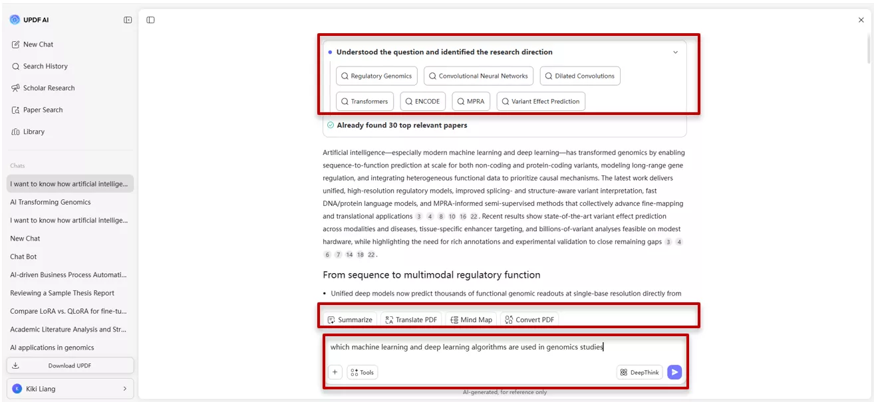
Task: Click Download UPDF
Action: pyautogui.click(x=70, y=365)
